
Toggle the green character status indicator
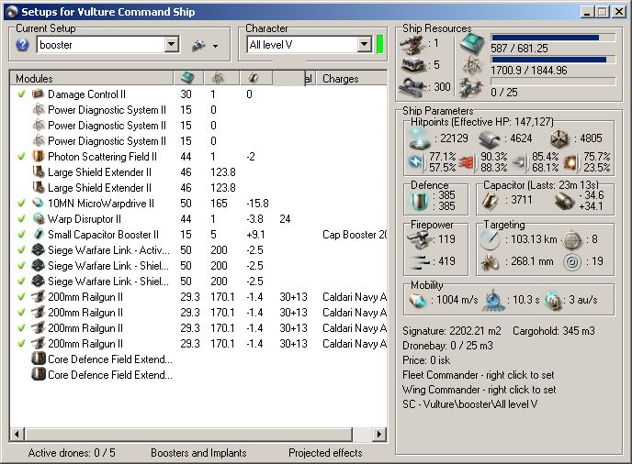point(379,44)
